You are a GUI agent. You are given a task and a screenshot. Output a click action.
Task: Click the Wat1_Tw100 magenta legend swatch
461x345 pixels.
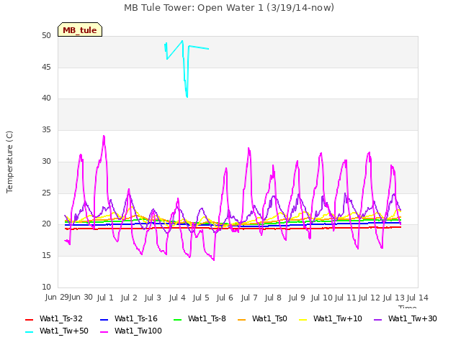coord(104,332)
